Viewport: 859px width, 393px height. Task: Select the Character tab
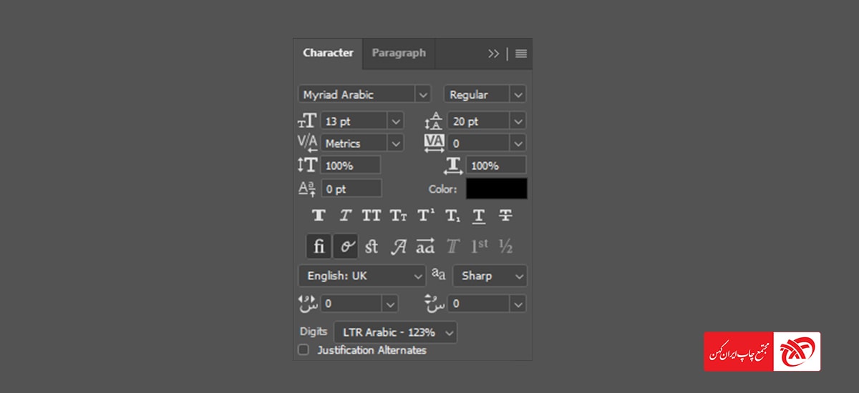click(x=328, y=53)
